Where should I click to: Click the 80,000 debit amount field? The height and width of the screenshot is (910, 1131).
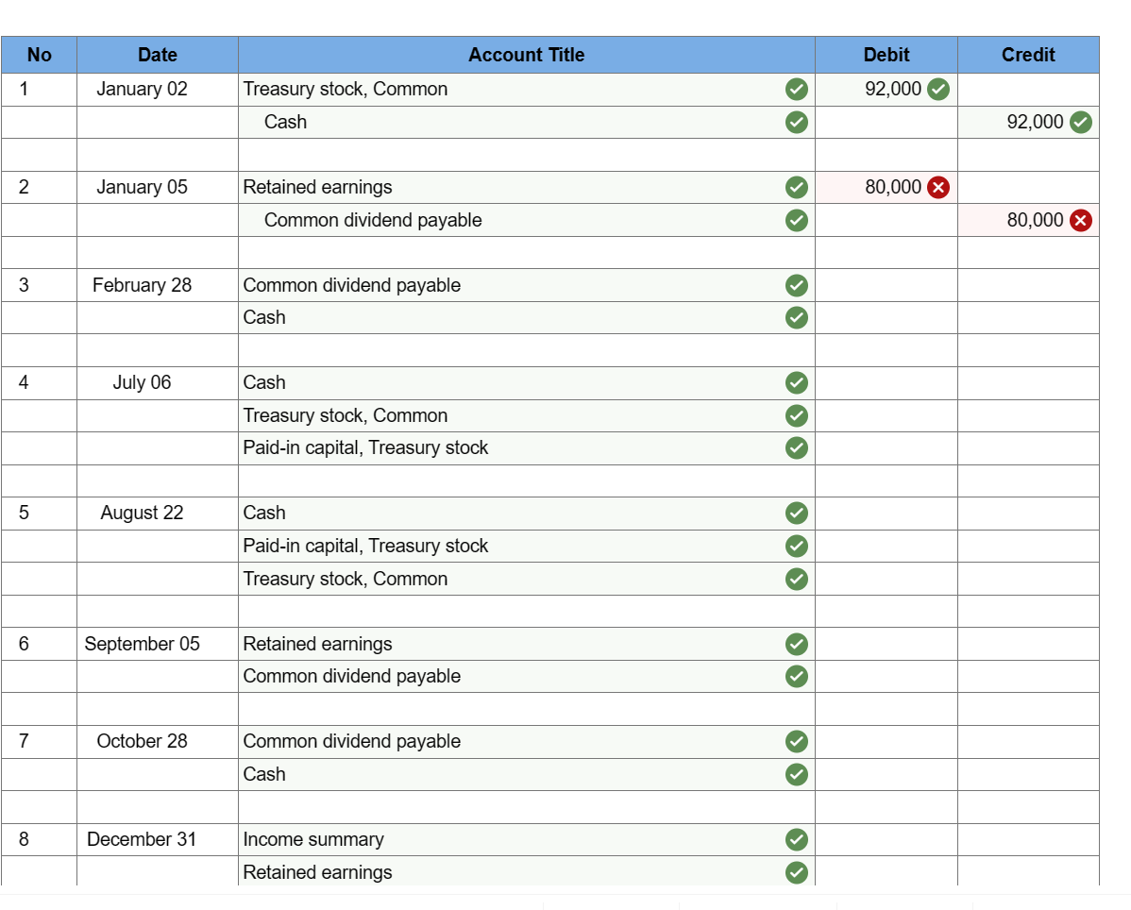(886, 188)
